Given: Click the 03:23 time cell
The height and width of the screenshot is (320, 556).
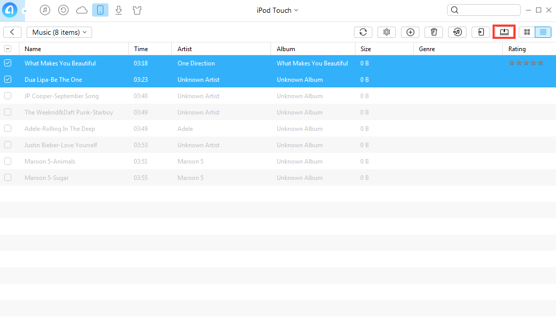Looking at the screenshot, I should click(141, 80).
